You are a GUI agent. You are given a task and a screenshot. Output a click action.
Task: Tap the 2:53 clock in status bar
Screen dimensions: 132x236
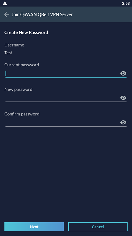point(126,3)
